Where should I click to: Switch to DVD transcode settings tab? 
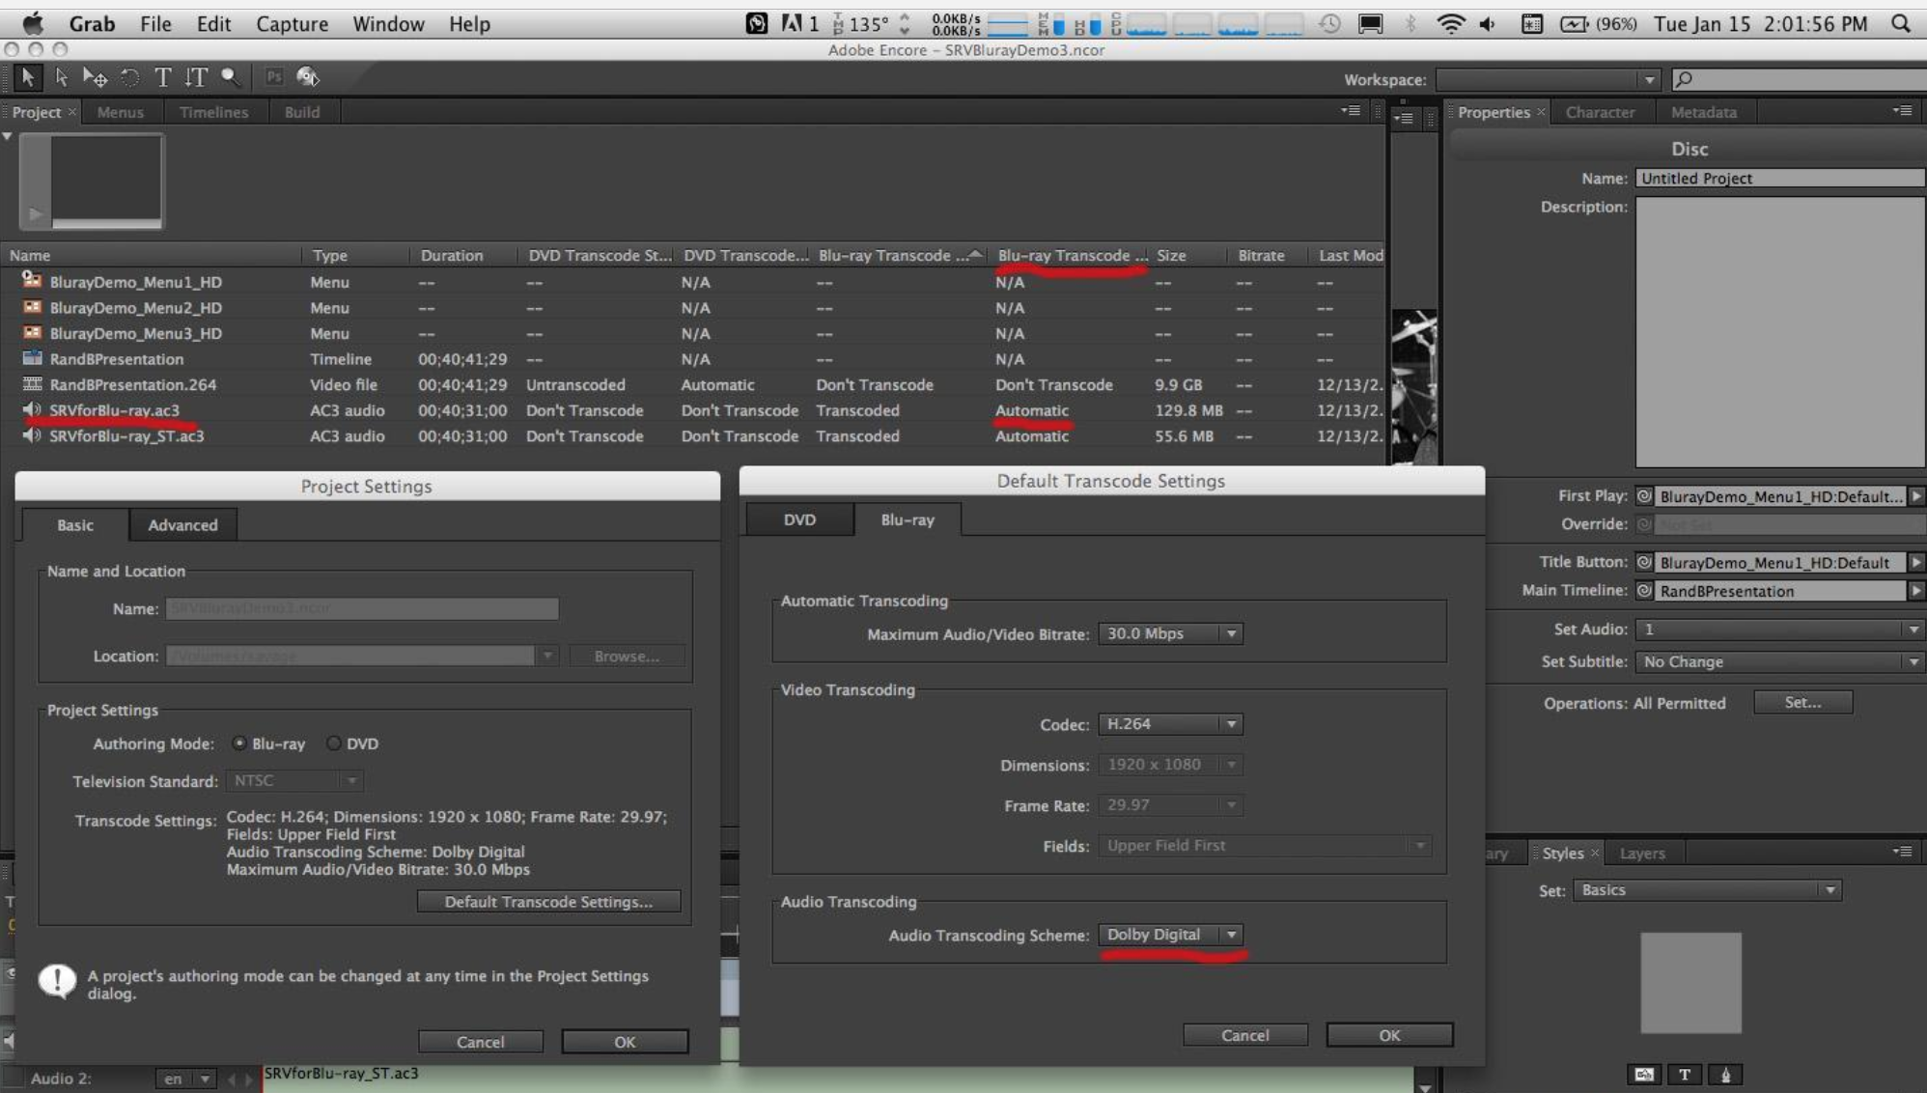point(799,519)
